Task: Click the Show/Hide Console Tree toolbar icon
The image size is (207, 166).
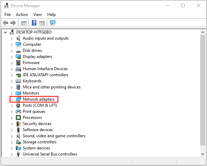Action: pos(24,23)
